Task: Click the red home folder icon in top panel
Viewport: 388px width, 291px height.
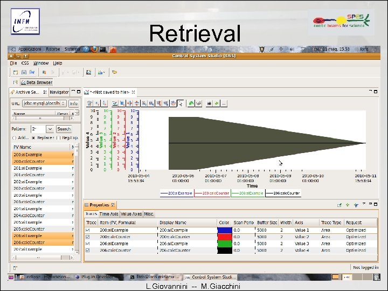Action: (113, 50)
